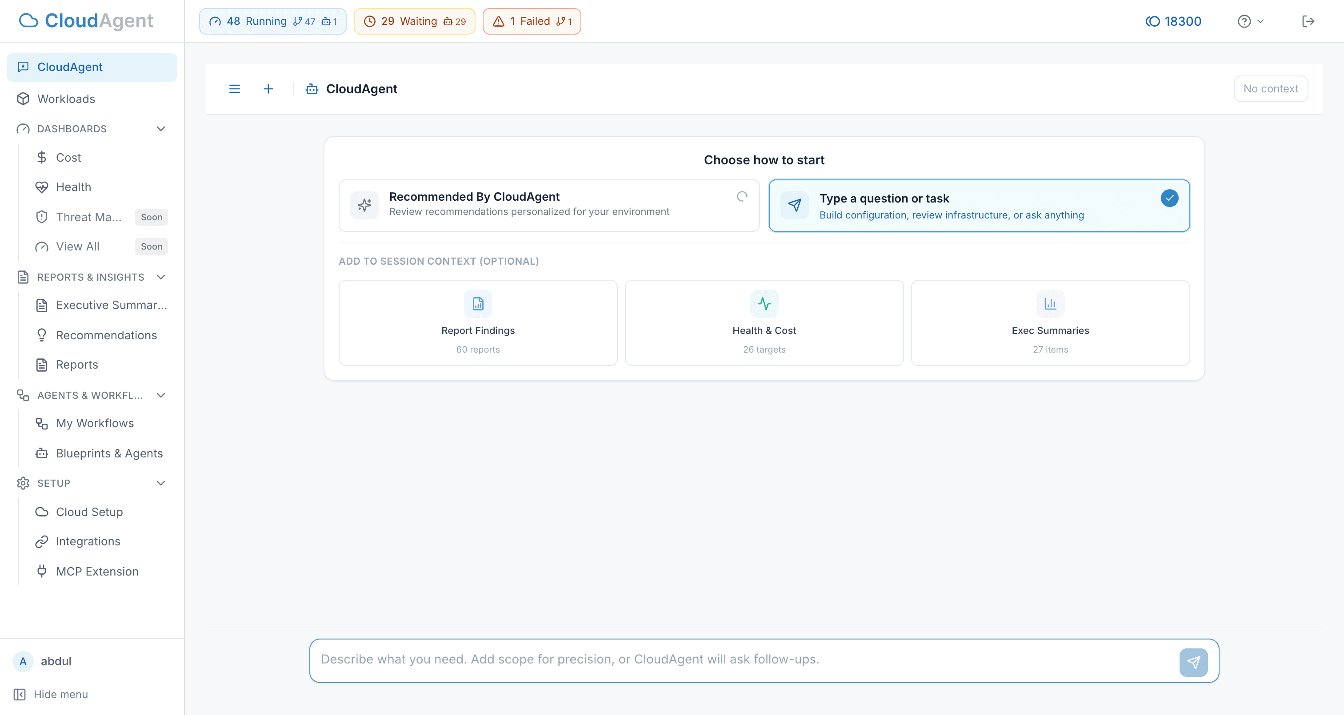Toggle the Report Findings context card
The image size is (1344, 715).
point(478,323)
